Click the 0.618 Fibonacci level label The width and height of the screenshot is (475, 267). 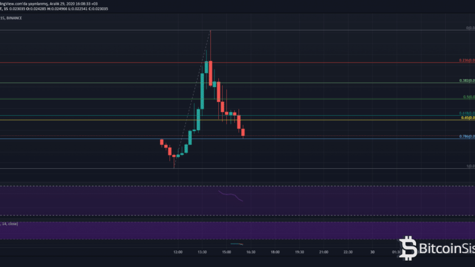tap(467, 113)
